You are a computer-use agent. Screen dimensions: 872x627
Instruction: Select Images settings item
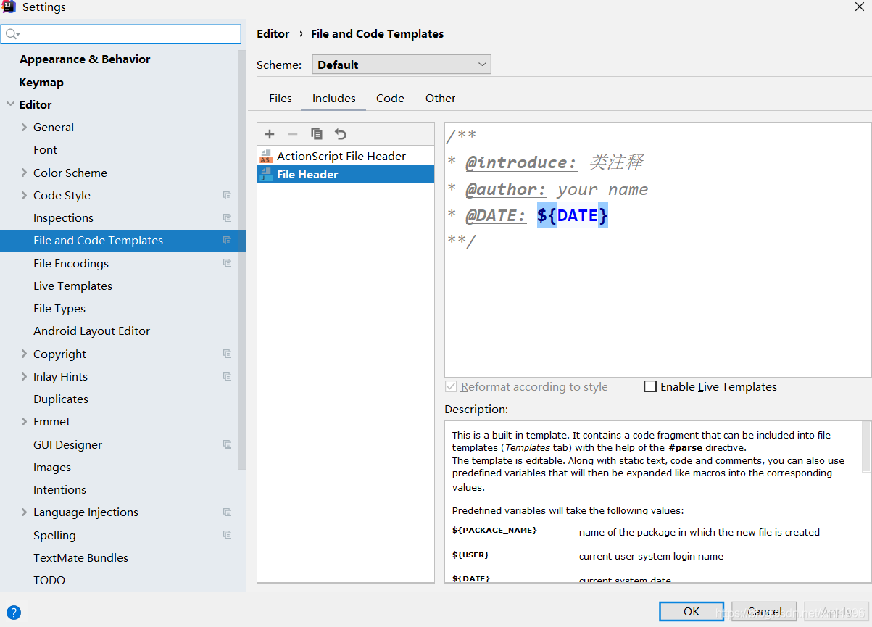[x=52, y=467]
